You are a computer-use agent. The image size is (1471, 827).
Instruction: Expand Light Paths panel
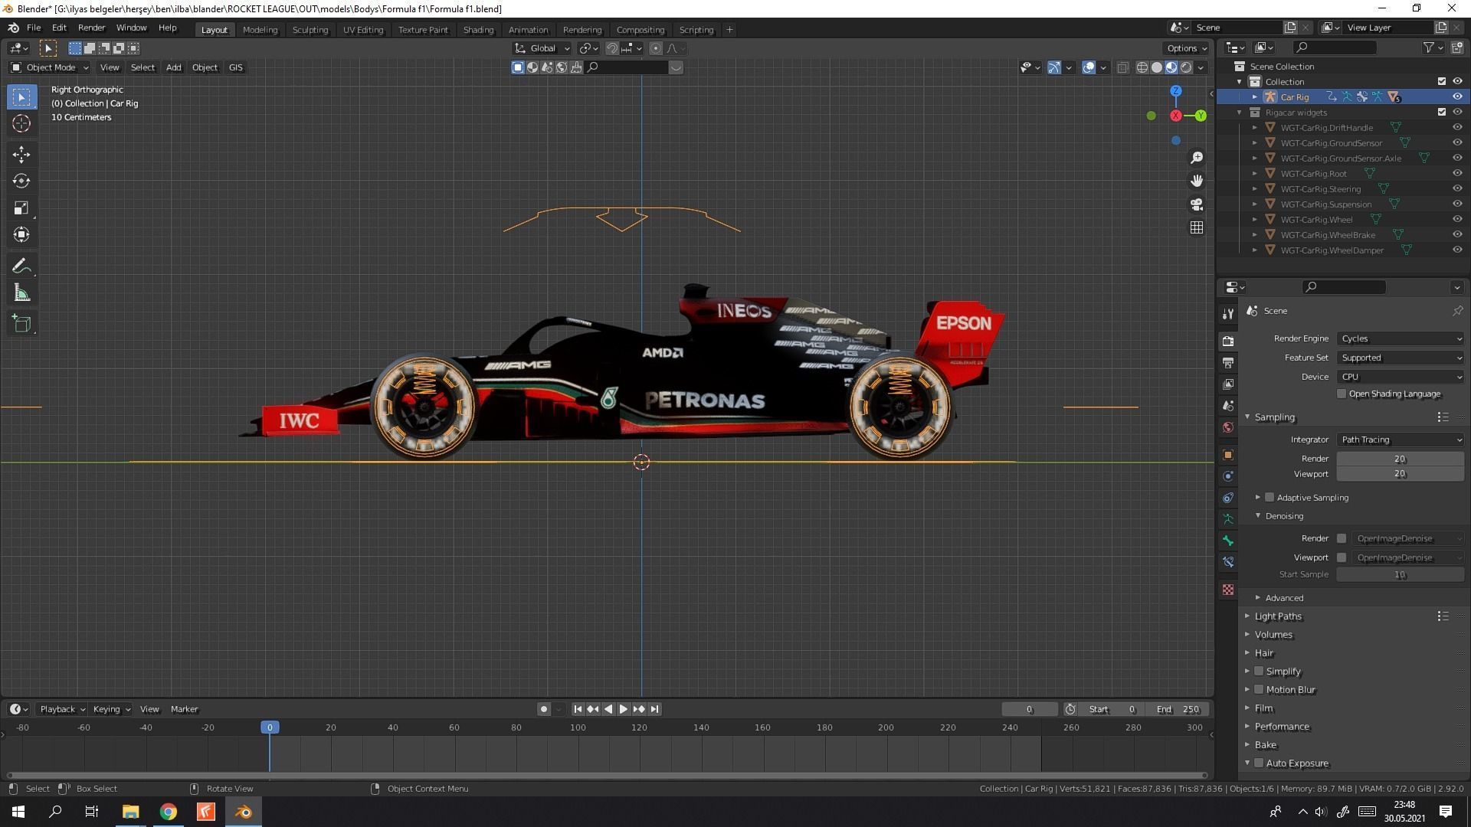1277,616
